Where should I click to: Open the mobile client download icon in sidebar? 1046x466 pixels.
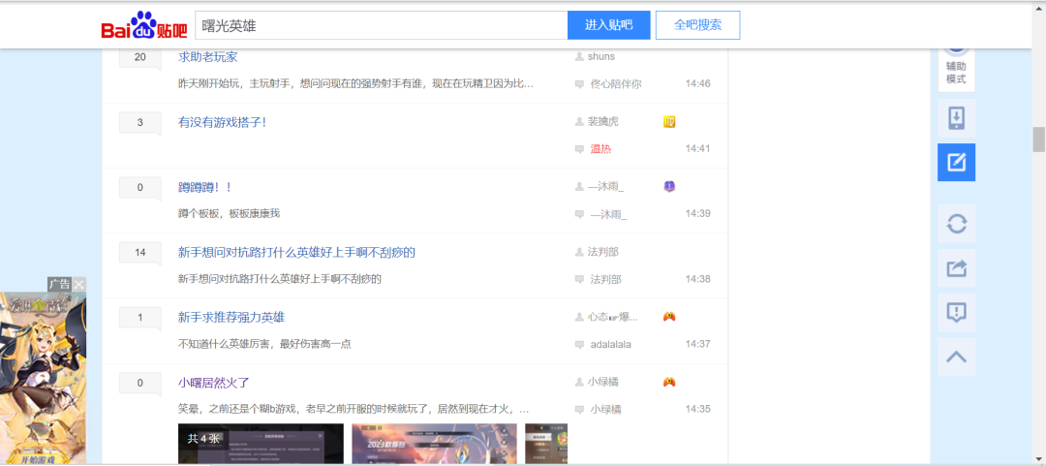click(x=956, y=118)
